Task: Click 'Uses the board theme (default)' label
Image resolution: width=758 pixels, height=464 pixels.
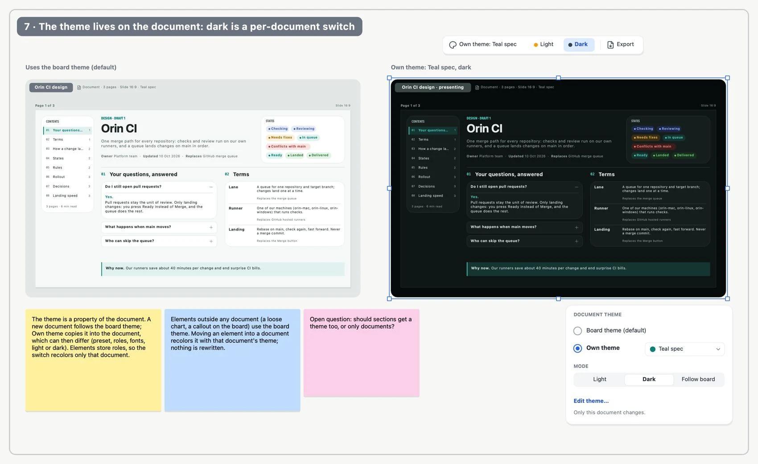Action: [x=71, y=67]
